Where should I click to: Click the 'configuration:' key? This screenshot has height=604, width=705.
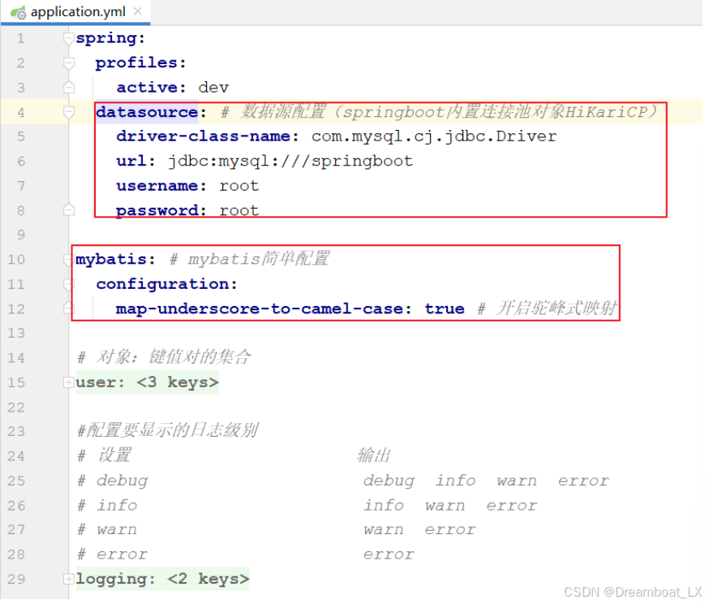tap(166, 284)
